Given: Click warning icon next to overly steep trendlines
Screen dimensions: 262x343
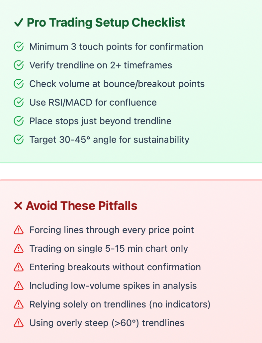Looking at the screenshot, I should coord(19,323).
